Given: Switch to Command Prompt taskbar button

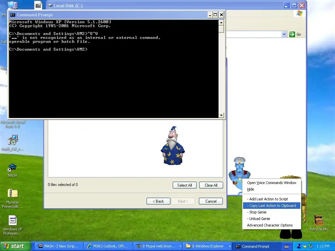Looking at the screenshot, I should click(x=257, y=246).
